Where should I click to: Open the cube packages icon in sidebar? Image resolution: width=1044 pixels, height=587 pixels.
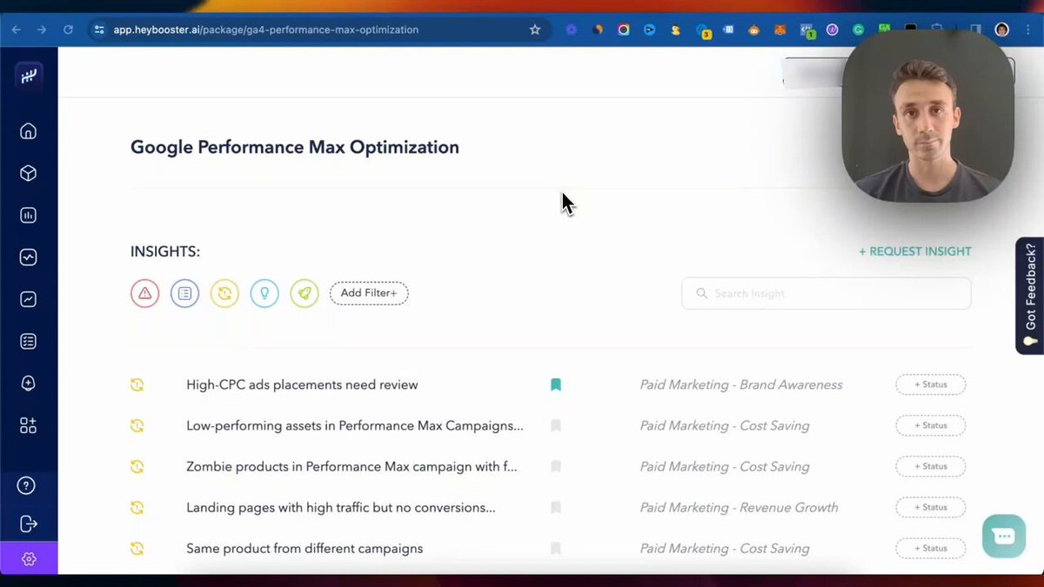[x=29, y=173]
